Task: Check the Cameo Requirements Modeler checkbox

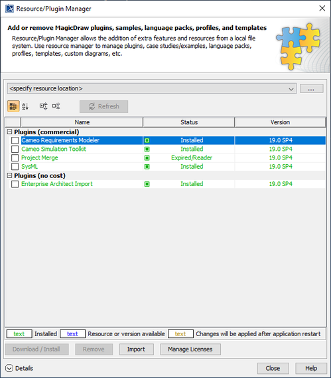Action: [15, 140]
